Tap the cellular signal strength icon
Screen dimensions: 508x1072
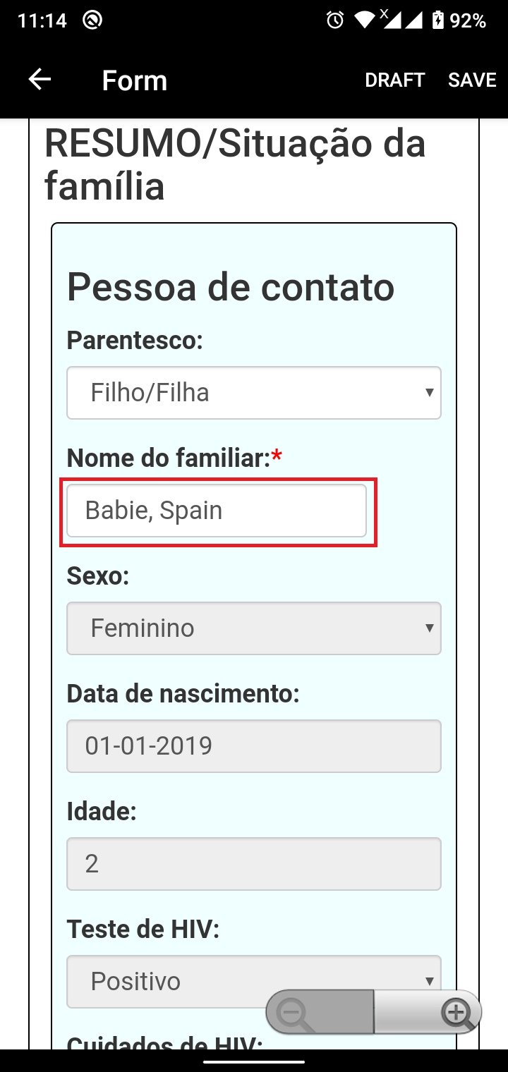click(x=414, y=20)
